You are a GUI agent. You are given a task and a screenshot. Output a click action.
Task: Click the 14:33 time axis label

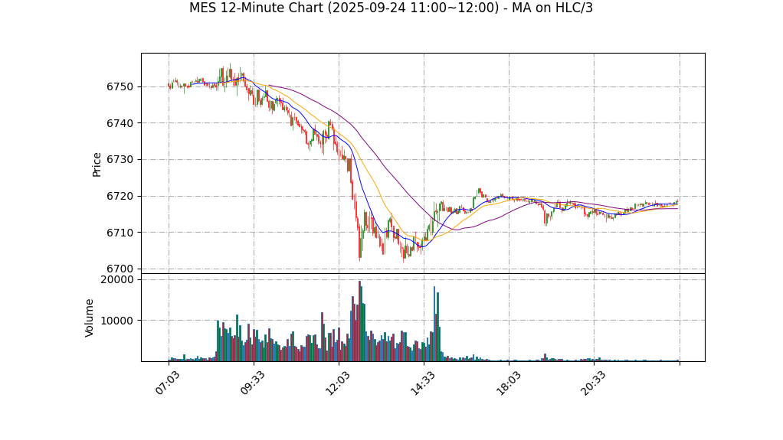tap(422, 383)
